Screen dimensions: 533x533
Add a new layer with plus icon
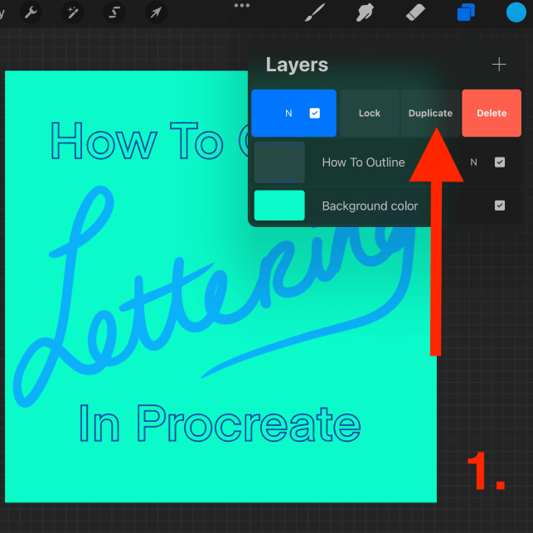pos(499,65)
